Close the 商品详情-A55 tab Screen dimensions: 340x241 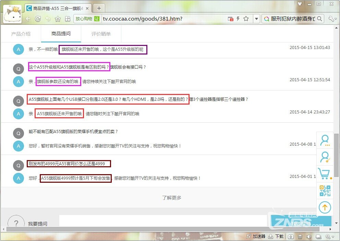point(87,9)
